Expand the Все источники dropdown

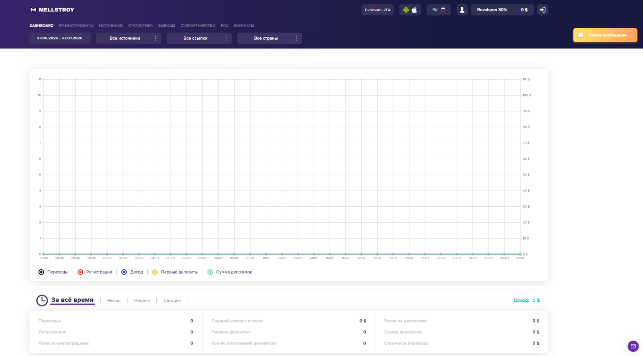(x=128, y=38)
